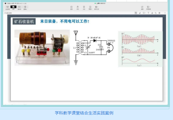Click the raise-hand icon in top toolbar
Image resolution: width=173 pixels, height=120 pixels.
click(x=78, y=7)
